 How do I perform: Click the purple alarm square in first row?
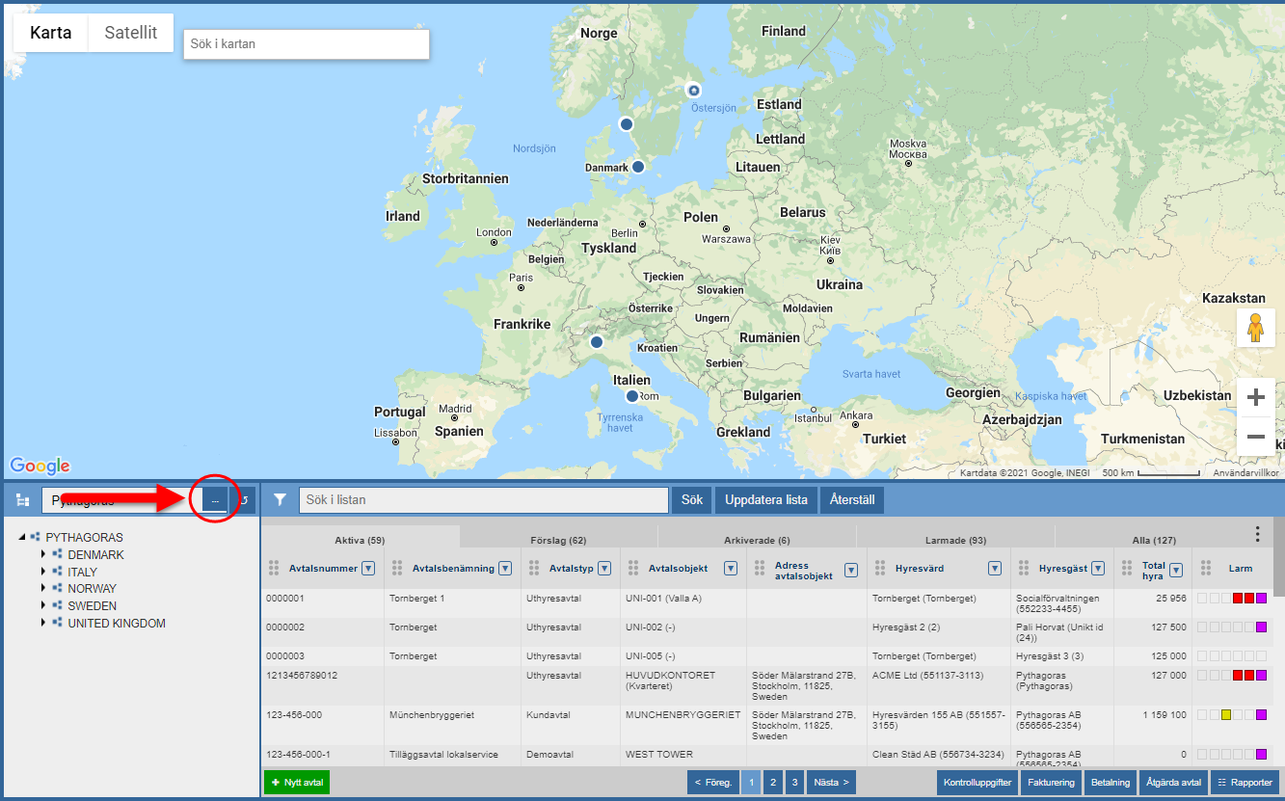pos(1261,599)
